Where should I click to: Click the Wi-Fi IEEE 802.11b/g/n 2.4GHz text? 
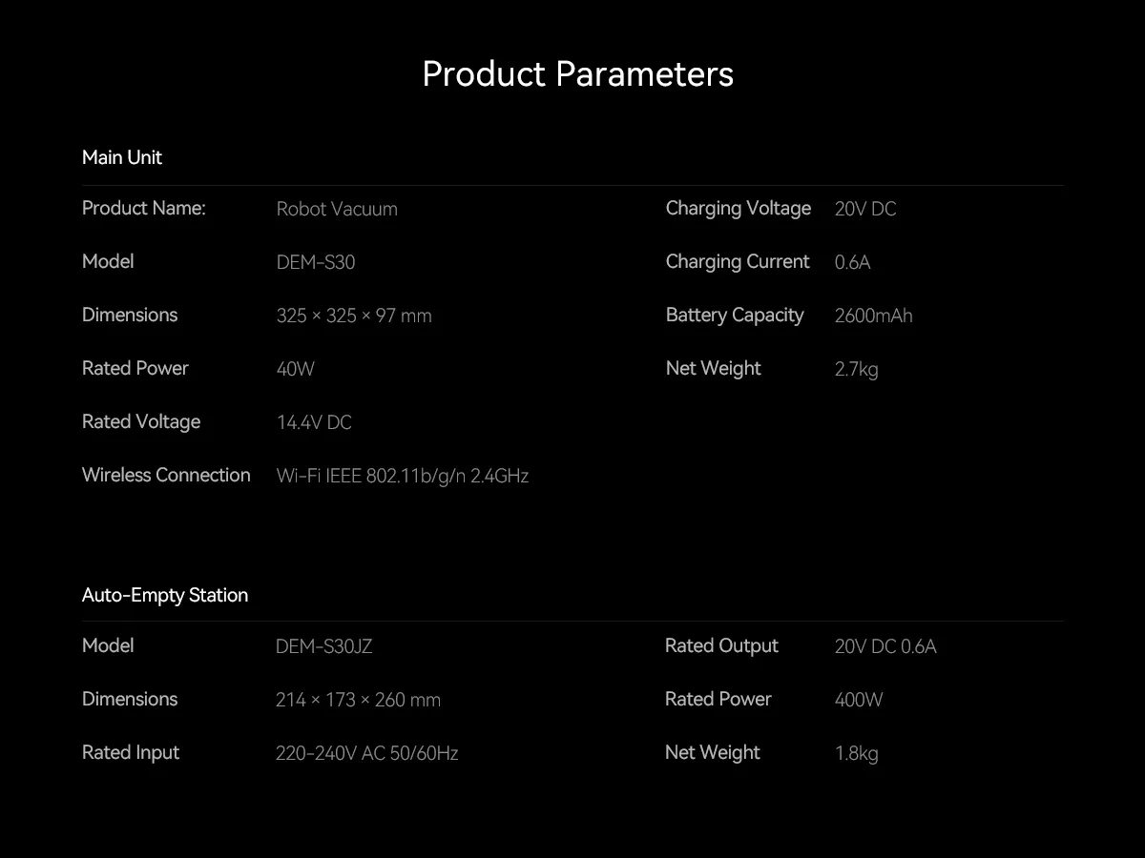pos(402,476)
